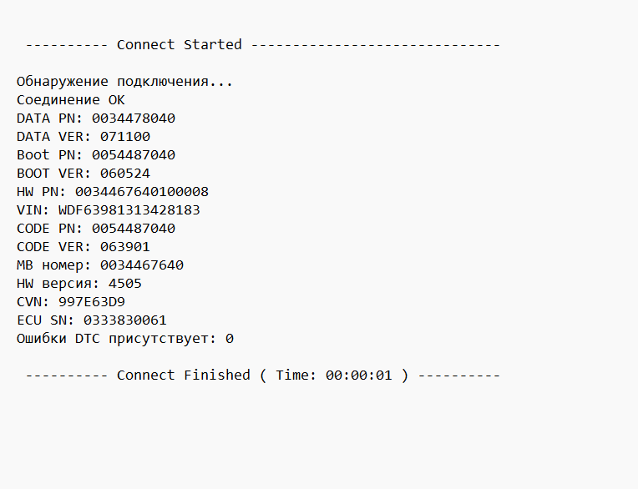Click the 'MB номер' 0034467640 line

pos(100,265)
